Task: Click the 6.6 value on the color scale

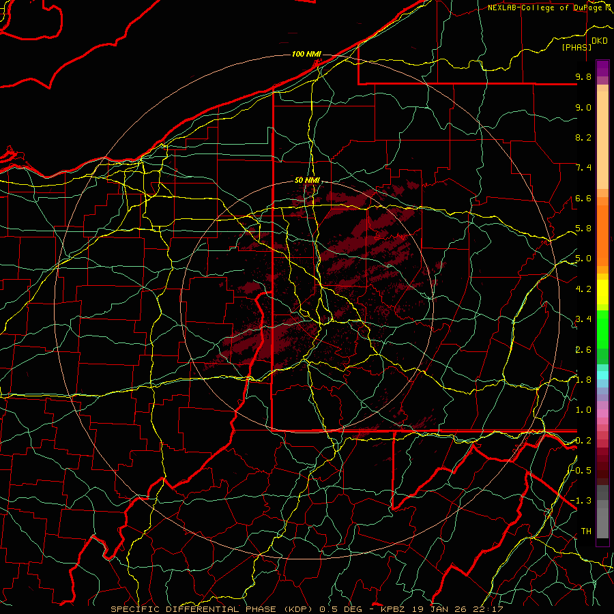Action: pyautogui.click(x=583, y=198)
